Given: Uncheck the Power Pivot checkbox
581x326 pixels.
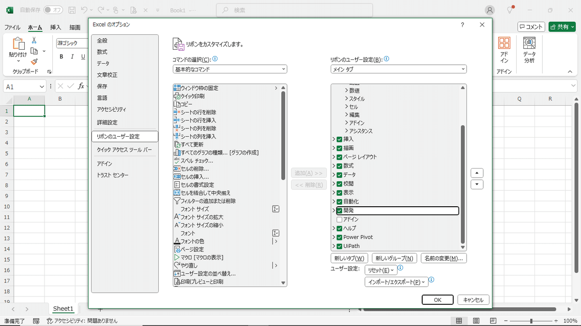Looking at the screenshot, I should tap(339, 237).
